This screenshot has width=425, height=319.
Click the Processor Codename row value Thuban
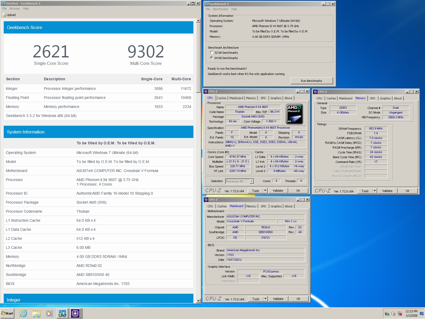[83, 211]
